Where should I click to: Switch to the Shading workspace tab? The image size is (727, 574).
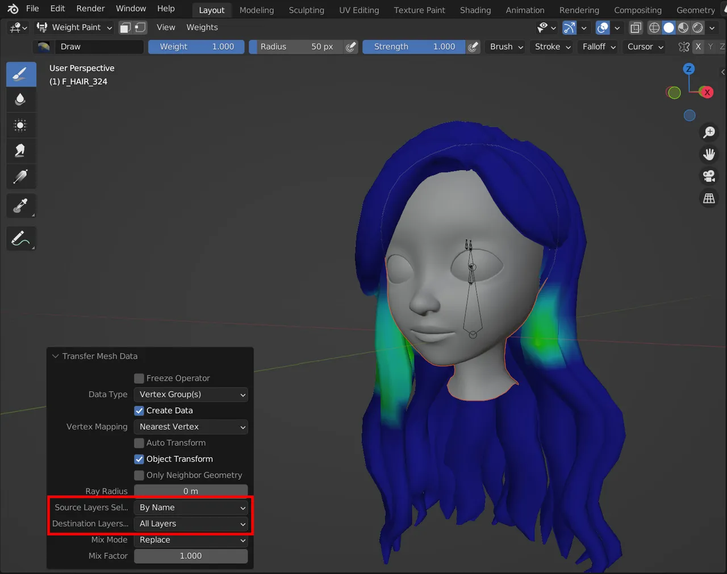point(475,10)
